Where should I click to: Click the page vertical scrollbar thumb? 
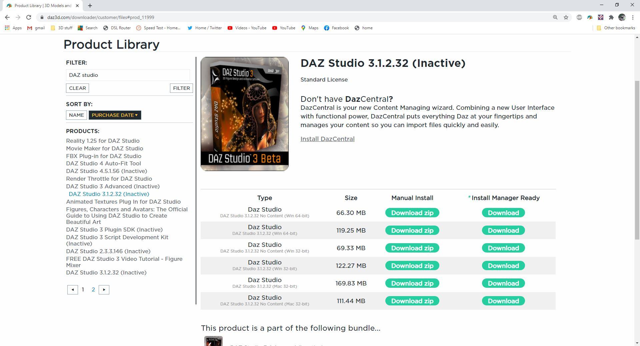click(637, 160)
